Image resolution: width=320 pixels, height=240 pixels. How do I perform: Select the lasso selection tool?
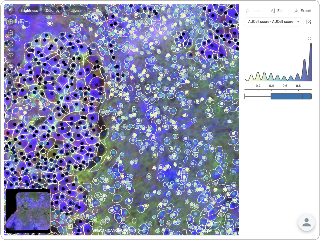point(11,55)
